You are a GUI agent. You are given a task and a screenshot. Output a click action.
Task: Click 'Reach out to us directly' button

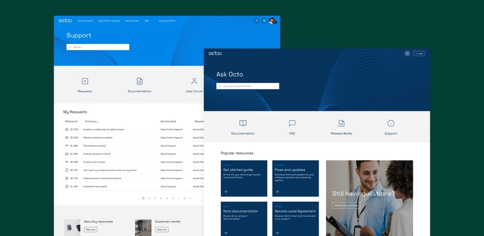pos(347,205)
